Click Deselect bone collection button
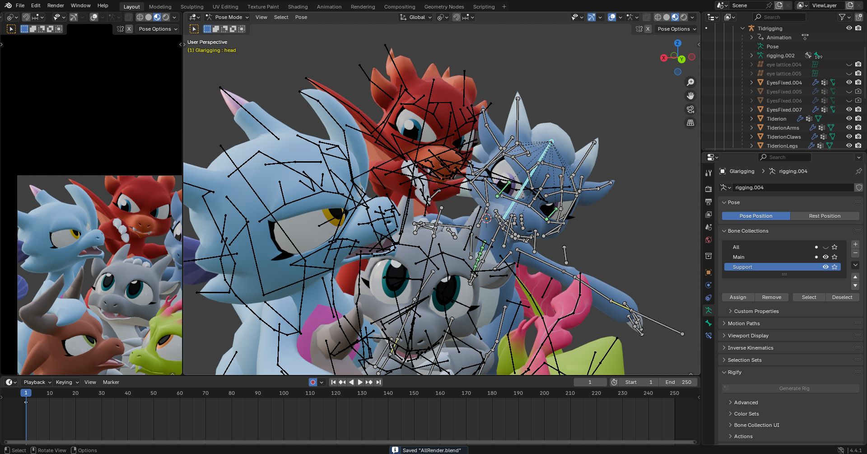The height and width of the screenshot is (454, 867). (x=842, y=297)
